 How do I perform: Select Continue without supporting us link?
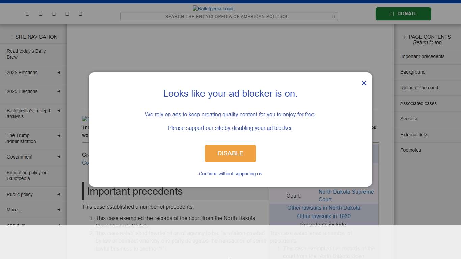pyautogui.click(x=231, y=174)
